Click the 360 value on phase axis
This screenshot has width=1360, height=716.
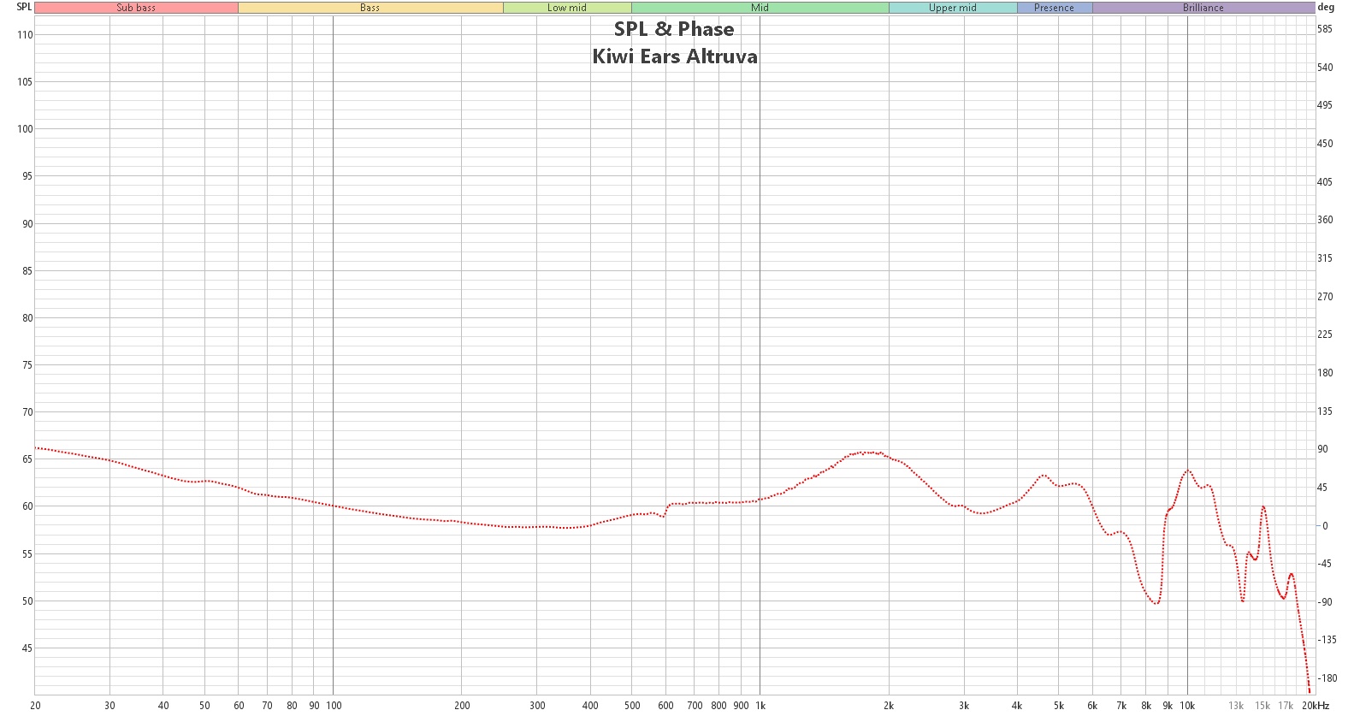tap(1325, 220)
